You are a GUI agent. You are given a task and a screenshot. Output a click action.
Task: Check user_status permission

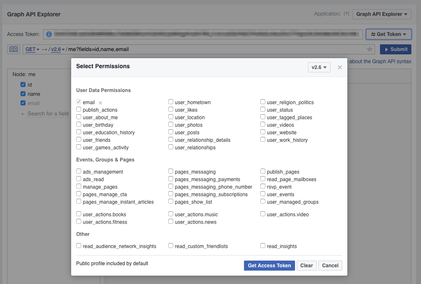[x=263, y=109]
